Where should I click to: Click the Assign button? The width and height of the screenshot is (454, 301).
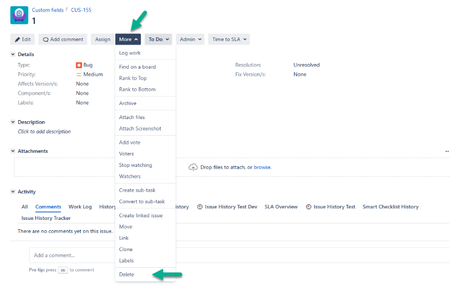tap(102, 39)
